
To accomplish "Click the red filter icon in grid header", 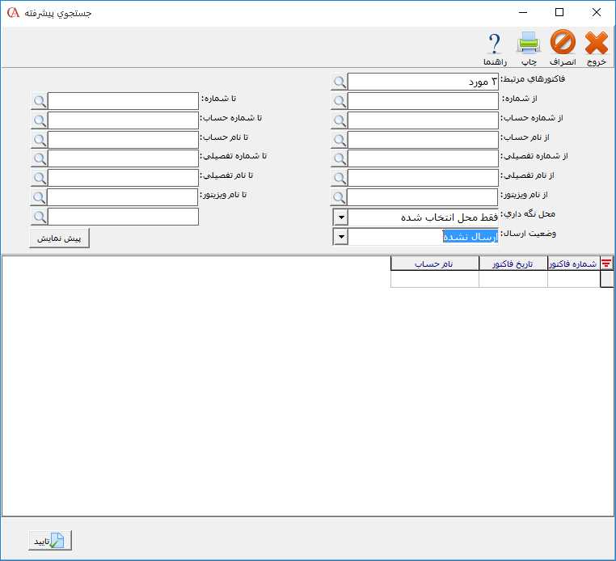I will 606,264.
